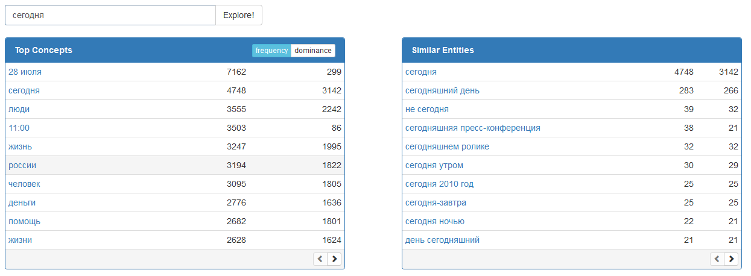Click previous page arrow in Top Concepts
Viewport: 751px width, 276px height.
tap(320, 259)
